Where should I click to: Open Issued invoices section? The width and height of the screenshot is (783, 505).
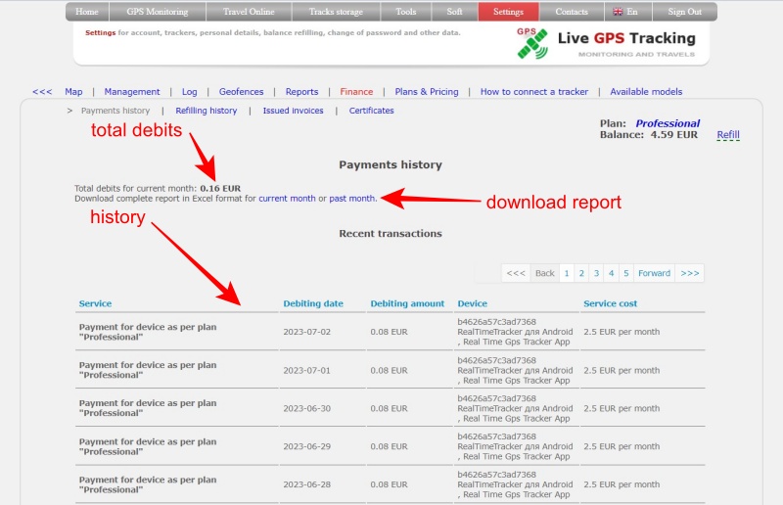[293, 111]
